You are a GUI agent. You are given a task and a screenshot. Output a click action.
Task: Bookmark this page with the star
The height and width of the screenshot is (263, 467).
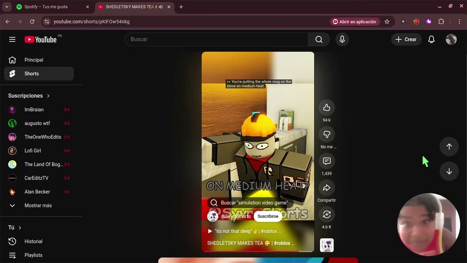pyautogui.click(x=387, y=22)
